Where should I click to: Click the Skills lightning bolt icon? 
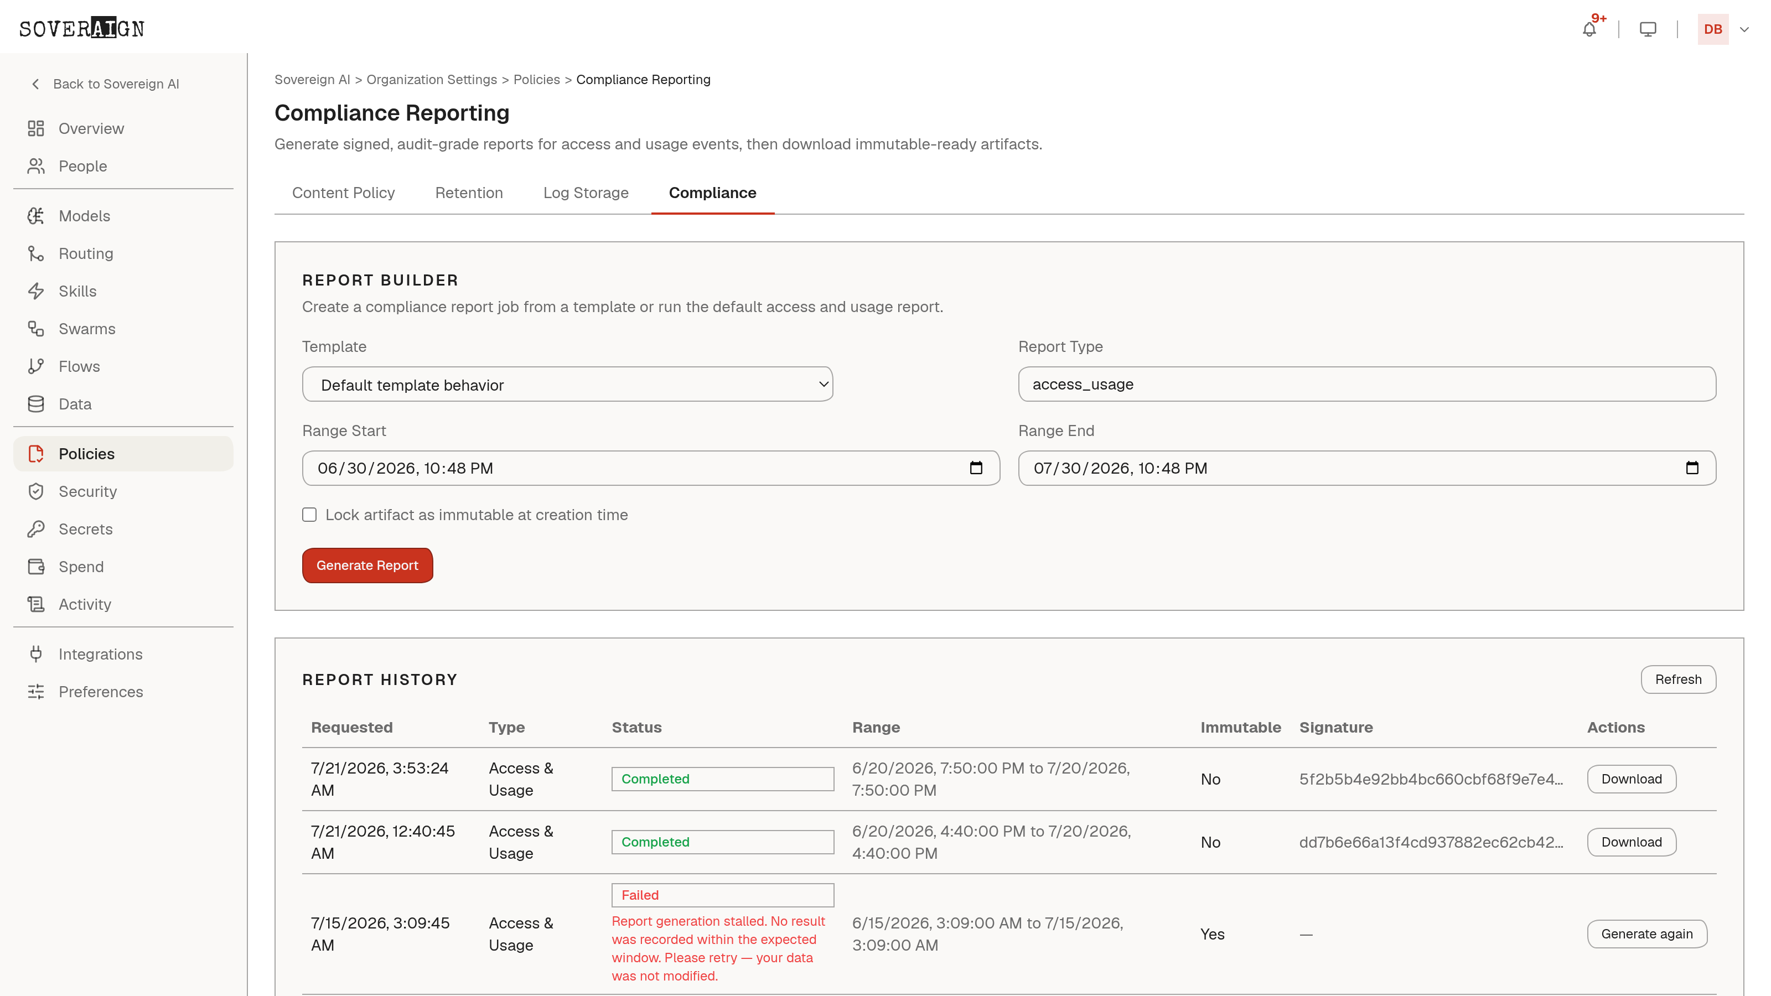click(36, 292)
